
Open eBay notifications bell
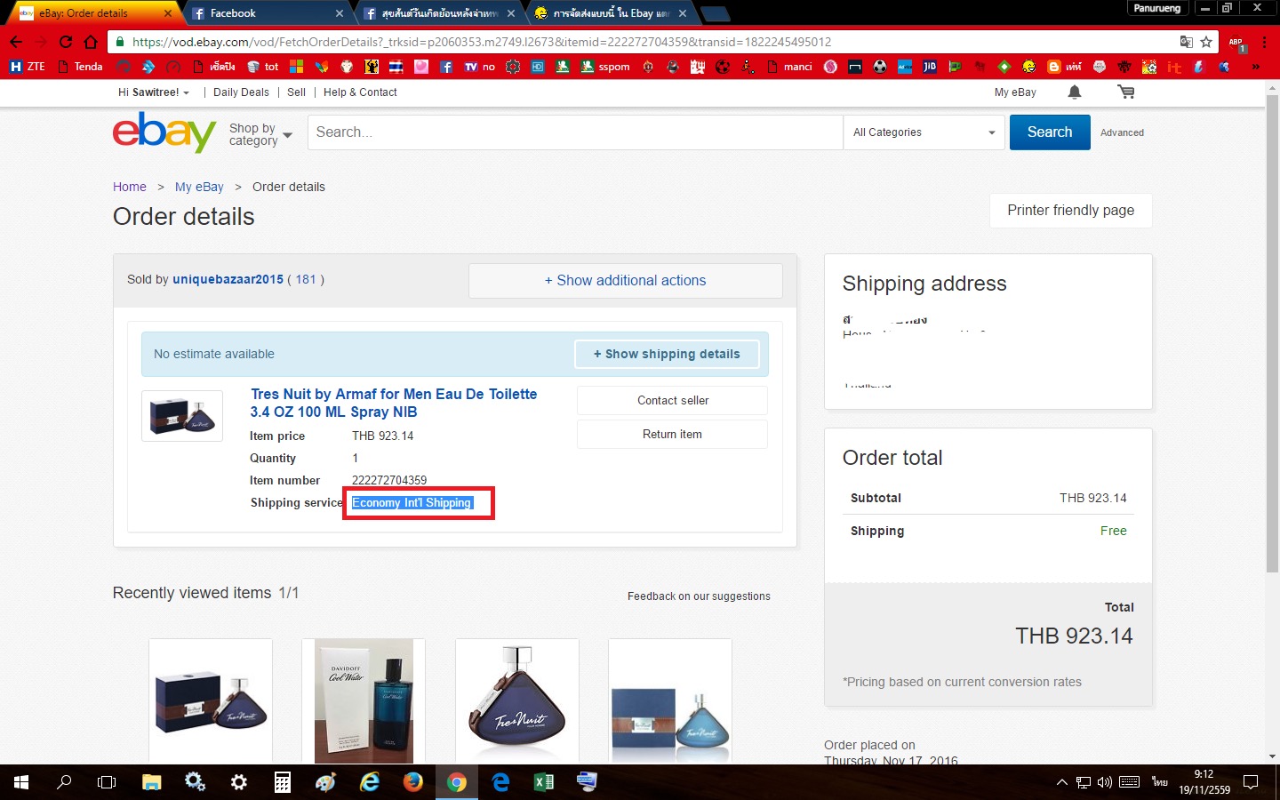[1075, 92]
